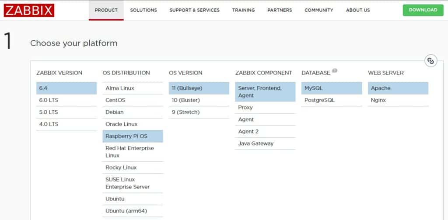Choose Ubuntu (arm64) distribution
This screenshot has width=448, height=220.
(x=133, y=211)
